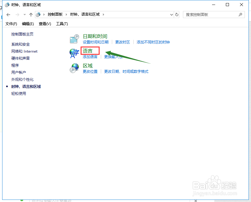Image resolution: width=251 pixels, height=202 pixels.
Task: Navigate up one level with the up arrow
Action: (x=31, y=14)
